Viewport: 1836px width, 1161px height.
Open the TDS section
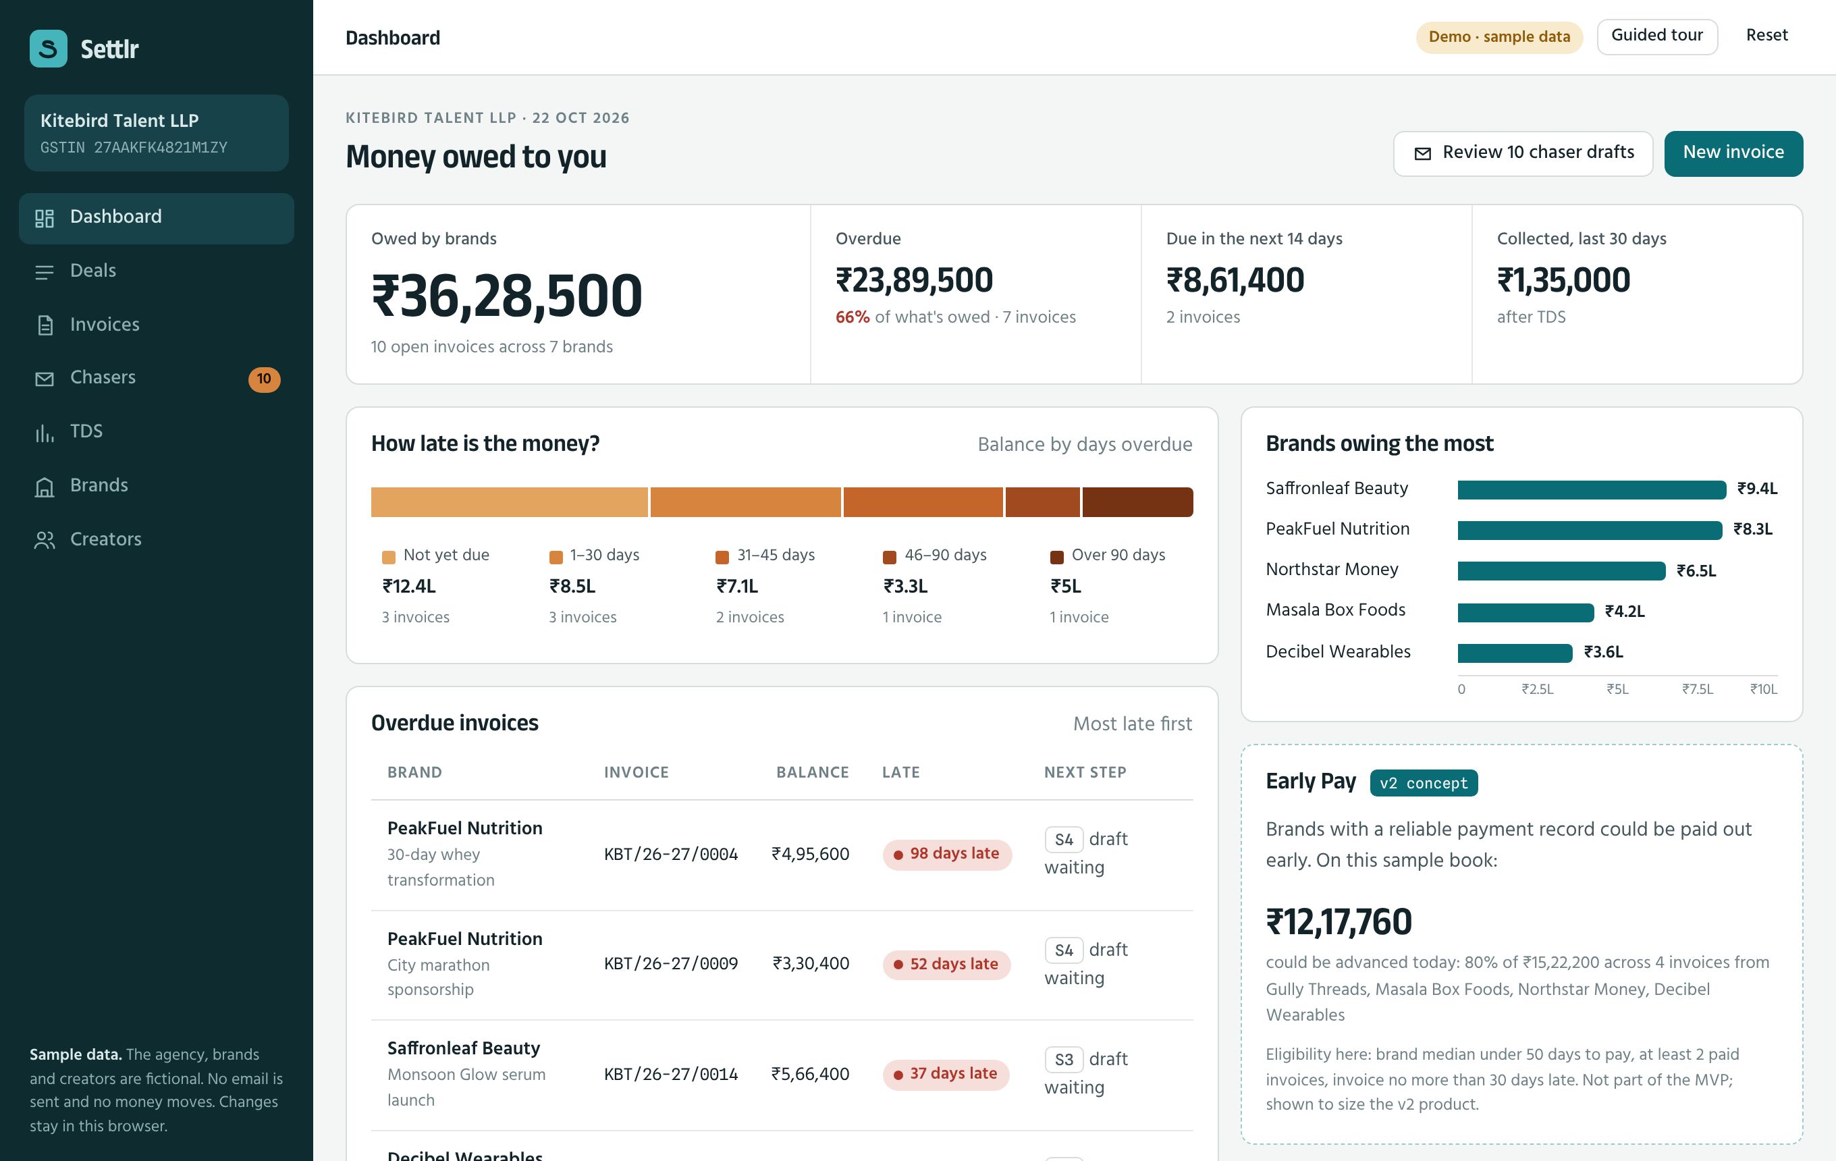coord(157,432)
